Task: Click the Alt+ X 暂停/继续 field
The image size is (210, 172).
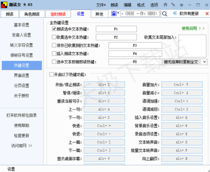Action: click(x=104, y=93)
